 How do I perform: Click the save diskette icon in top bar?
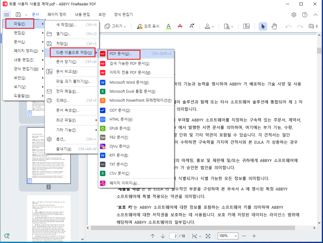point(18,14)
